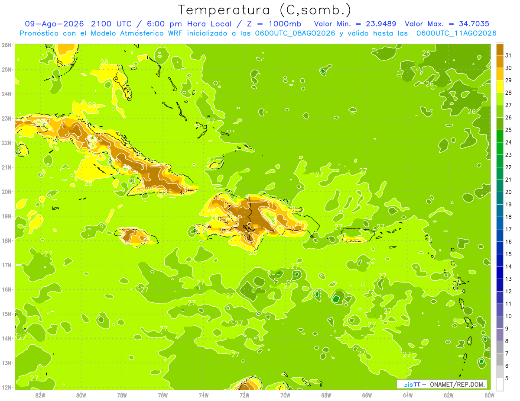Click legend value "29" on the color bar
This screenshot has width=520, height=401.
[508, 80]
